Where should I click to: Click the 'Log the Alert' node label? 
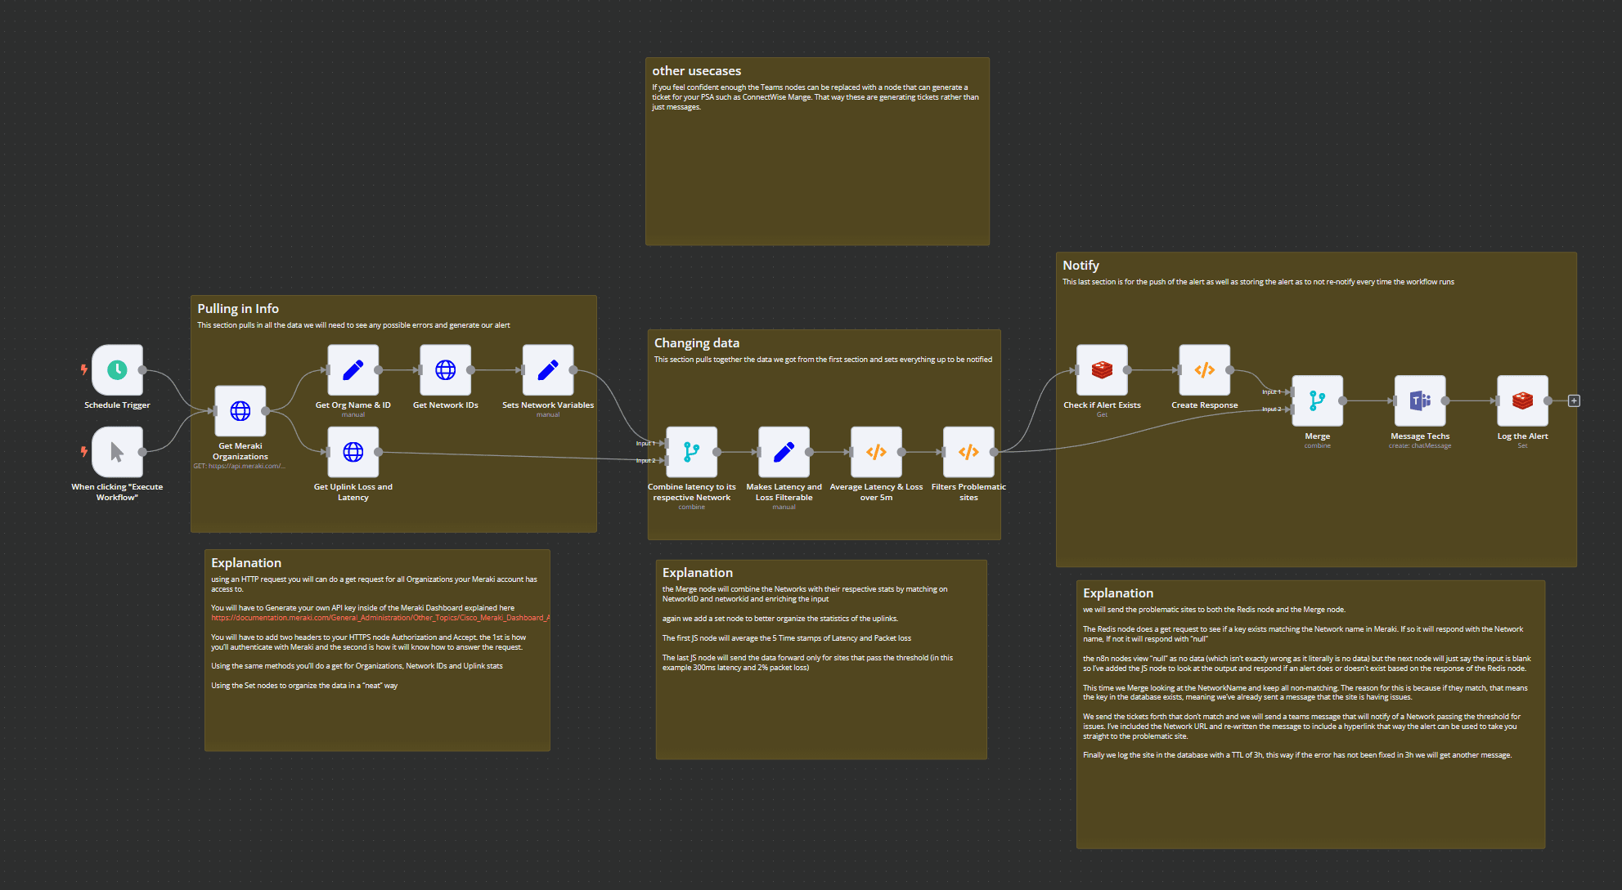[1523, 436]
